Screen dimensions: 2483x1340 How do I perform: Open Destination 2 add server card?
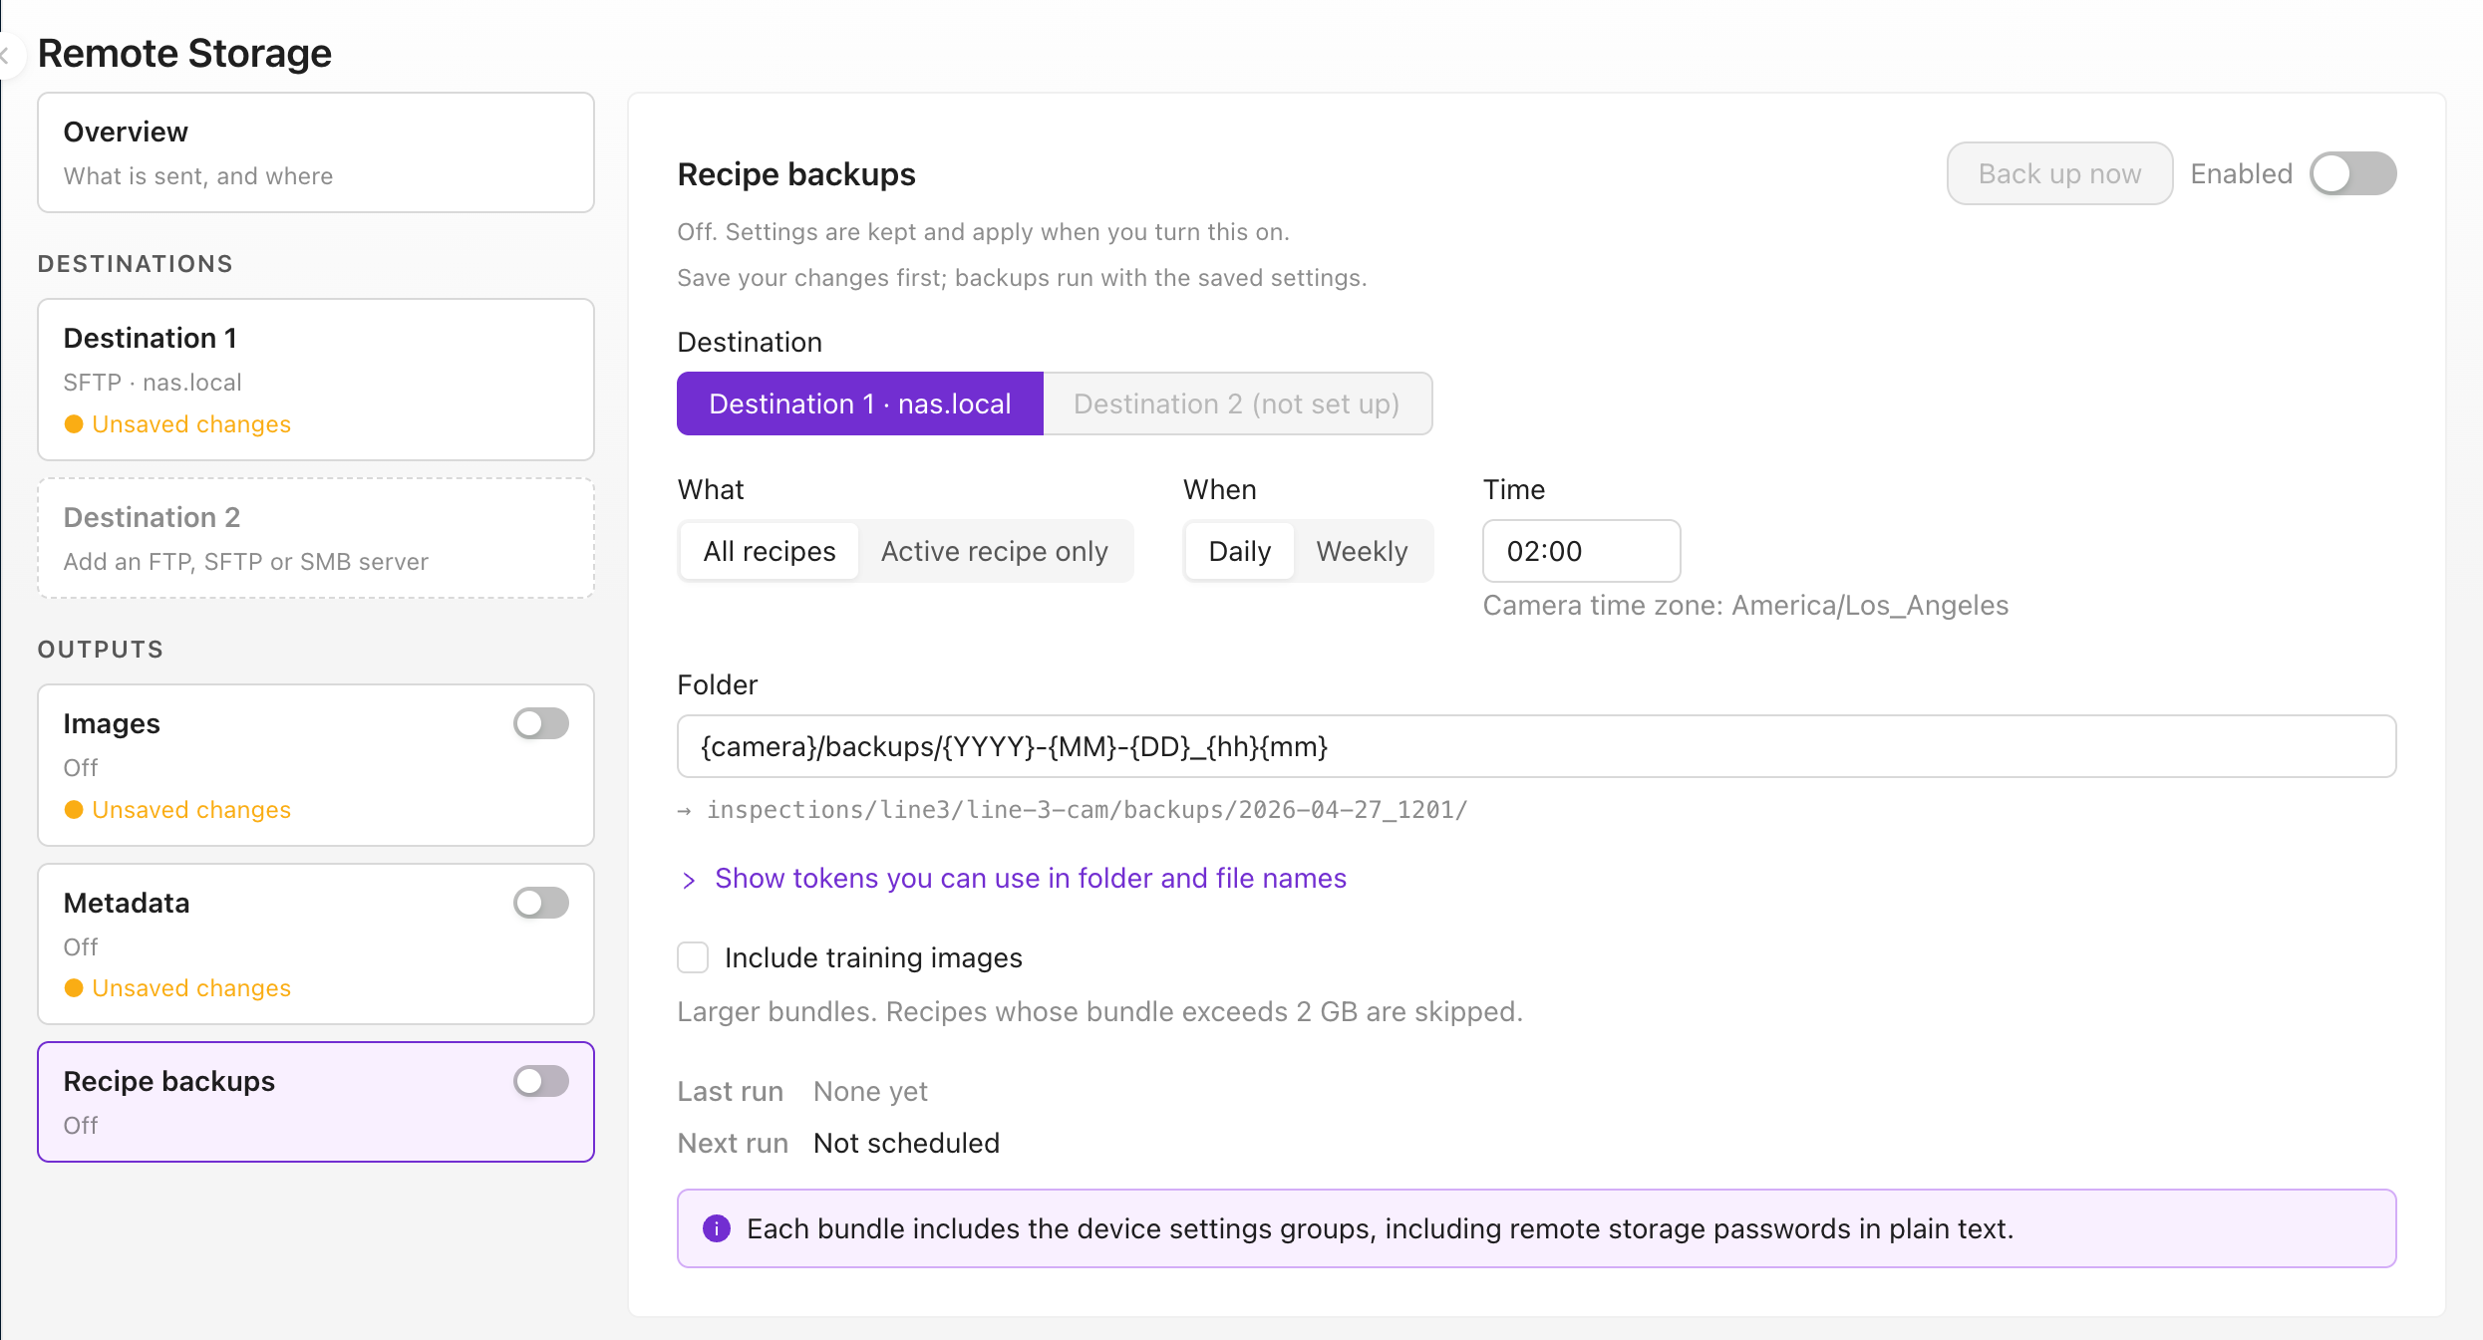[316, 538]
